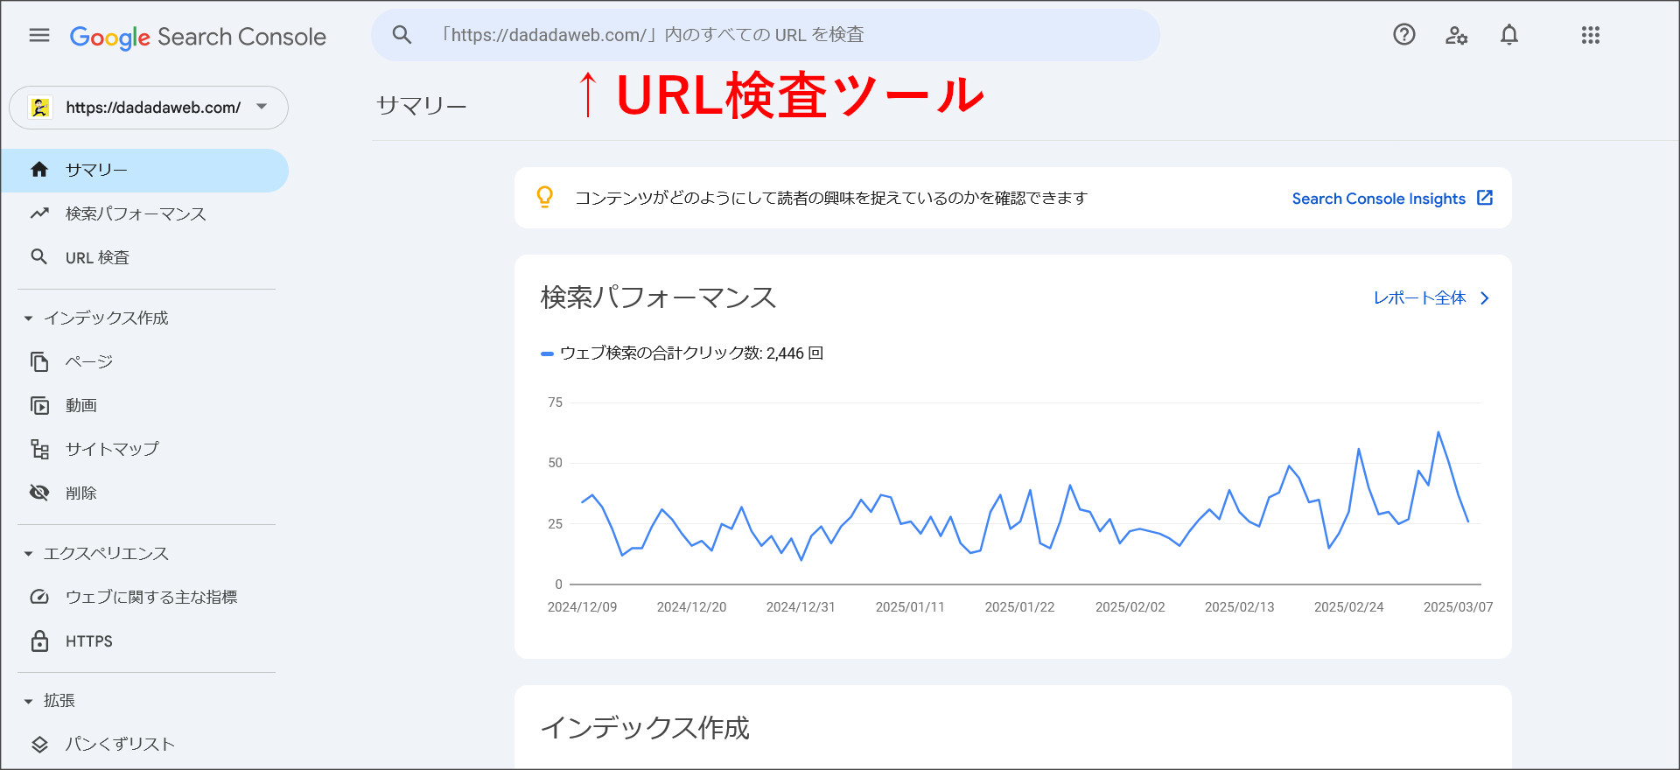Click the chevron arrow next to レポート全体
The image size is (1680, 770).
[x=1484, y=298]
